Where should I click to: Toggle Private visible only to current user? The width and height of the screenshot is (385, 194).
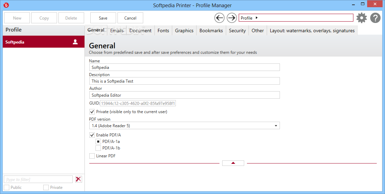tap(92, 112)
